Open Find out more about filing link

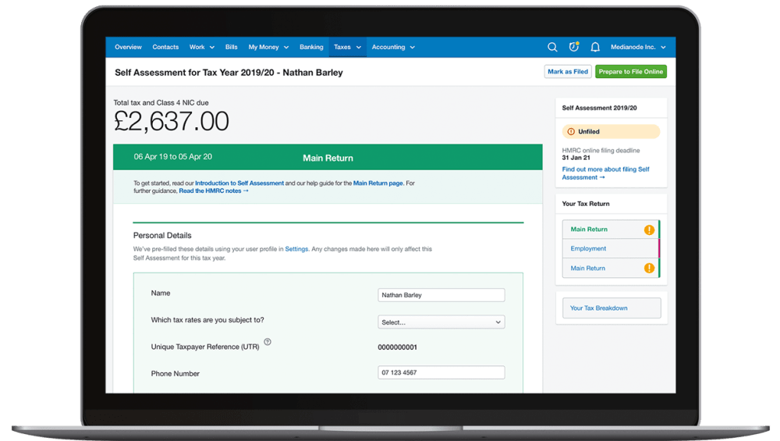(x=605, y=173)
